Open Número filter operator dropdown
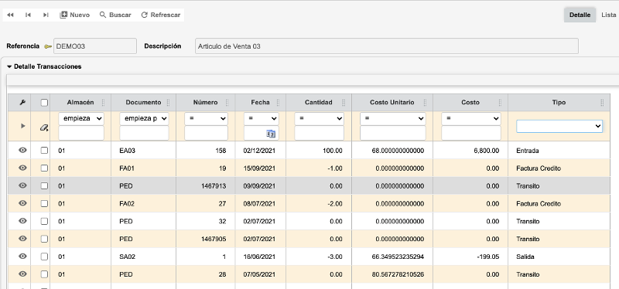 click(x=206, y=119)
